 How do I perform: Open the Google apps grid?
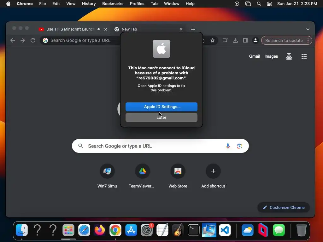[x=304, y=56]
